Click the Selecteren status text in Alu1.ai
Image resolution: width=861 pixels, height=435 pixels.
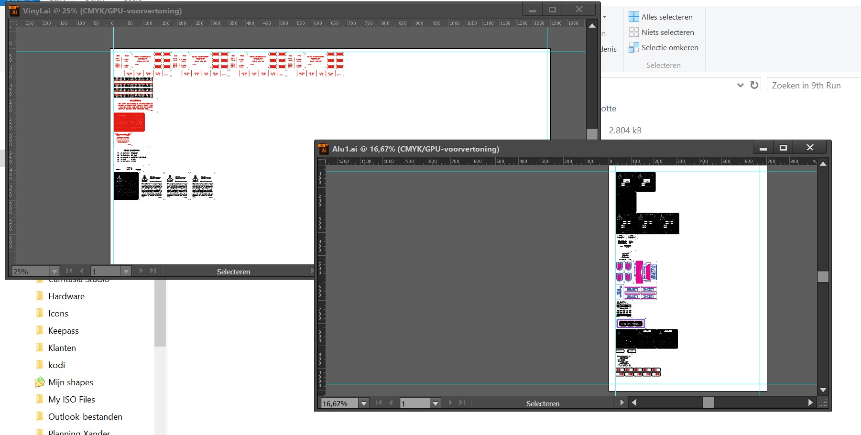tap(543, 403)
